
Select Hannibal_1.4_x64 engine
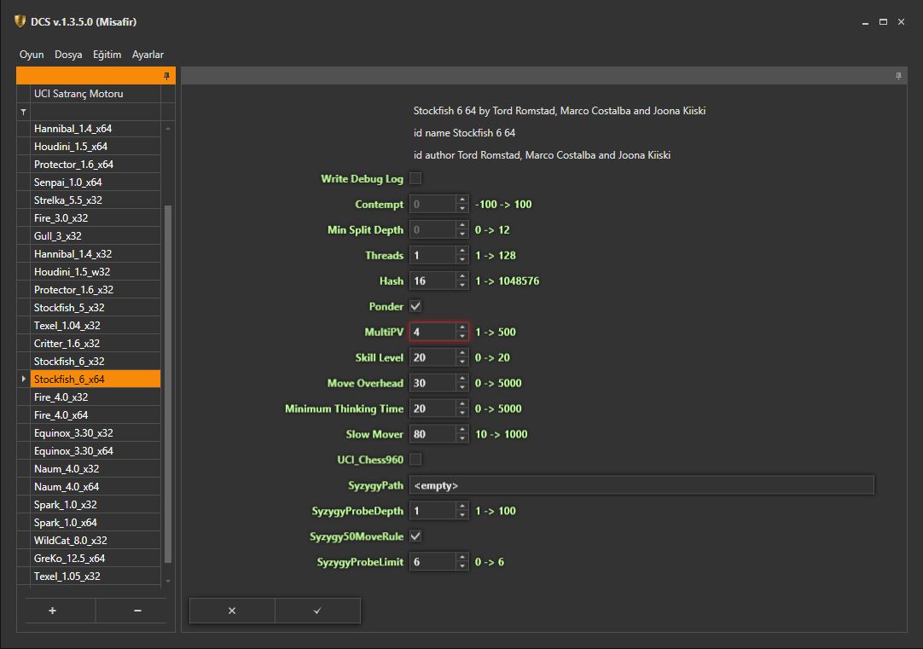click(x=96, y=128)
